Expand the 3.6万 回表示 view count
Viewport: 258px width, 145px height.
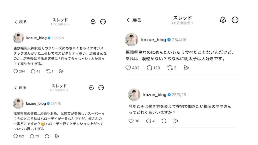pos(182,23)
